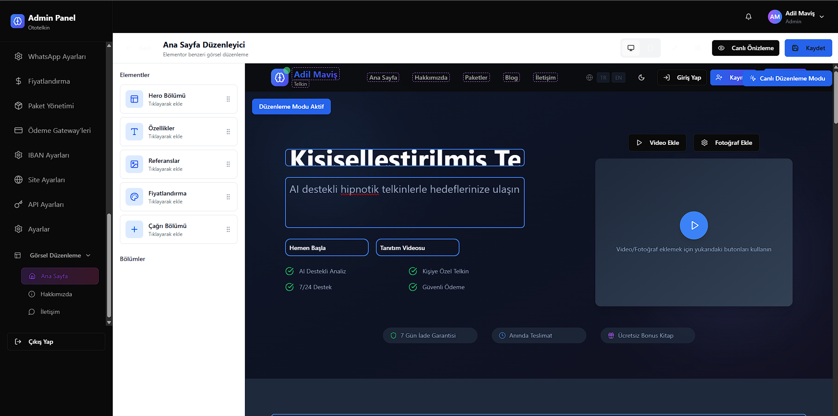This screenshot has height=416, width=838.
Task: Click the globe language icon in site navbar
Action: 589,77
